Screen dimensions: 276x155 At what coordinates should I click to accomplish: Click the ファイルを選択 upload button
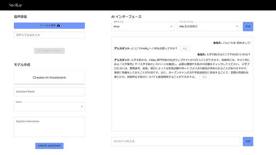pyautogui.click(x=49, y=25)
